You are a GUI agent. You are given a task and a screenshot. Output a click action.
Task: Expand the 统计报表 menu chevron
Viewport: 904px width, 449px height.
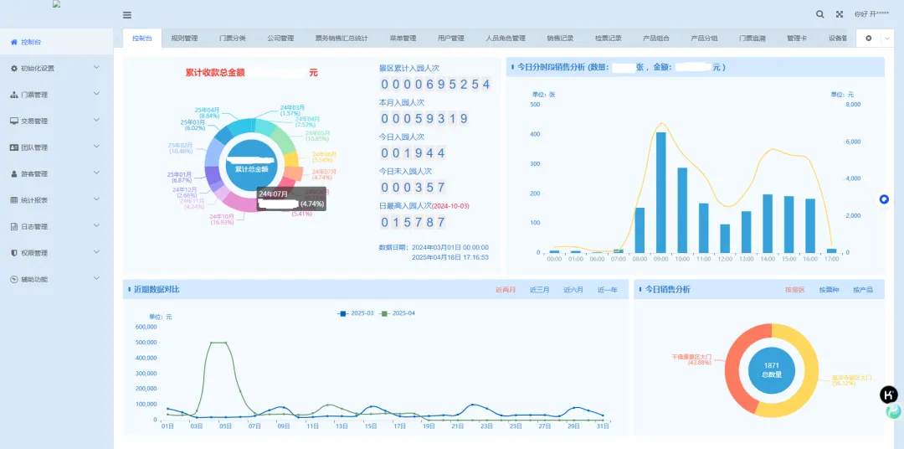click(96, 199)
